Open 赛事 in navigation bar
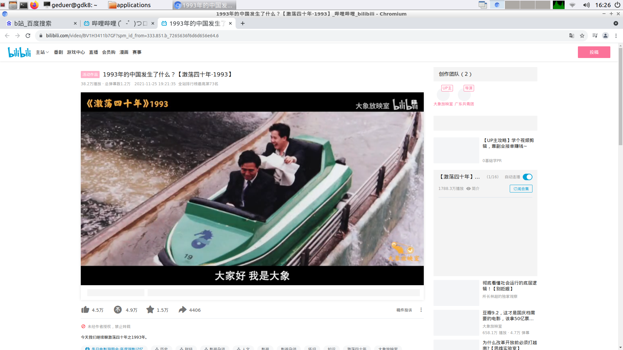The image size is (623, 350). click(137, 52)
